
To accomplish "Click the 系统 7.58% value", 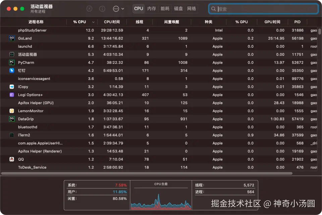I will pyautogui.click(x=121, y=185).
